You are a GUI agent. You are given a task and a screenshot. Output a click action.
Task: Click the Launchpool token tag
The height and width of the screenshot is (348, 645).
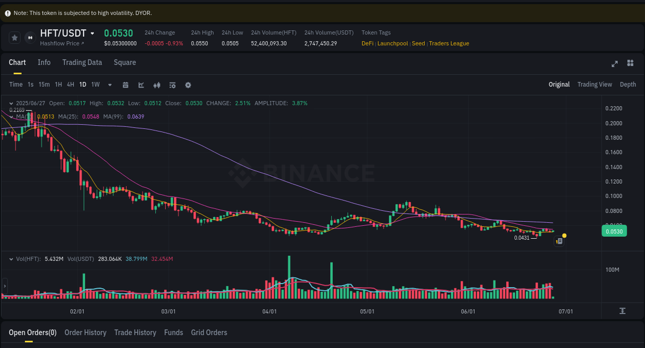click(393, 43)
